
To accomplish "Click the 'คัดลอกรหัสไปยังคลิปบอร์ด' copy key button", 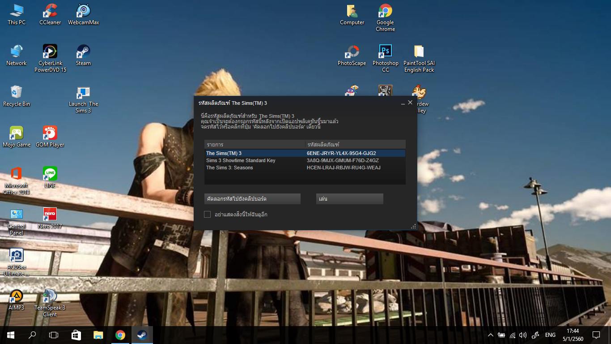I will click(252, 199).
